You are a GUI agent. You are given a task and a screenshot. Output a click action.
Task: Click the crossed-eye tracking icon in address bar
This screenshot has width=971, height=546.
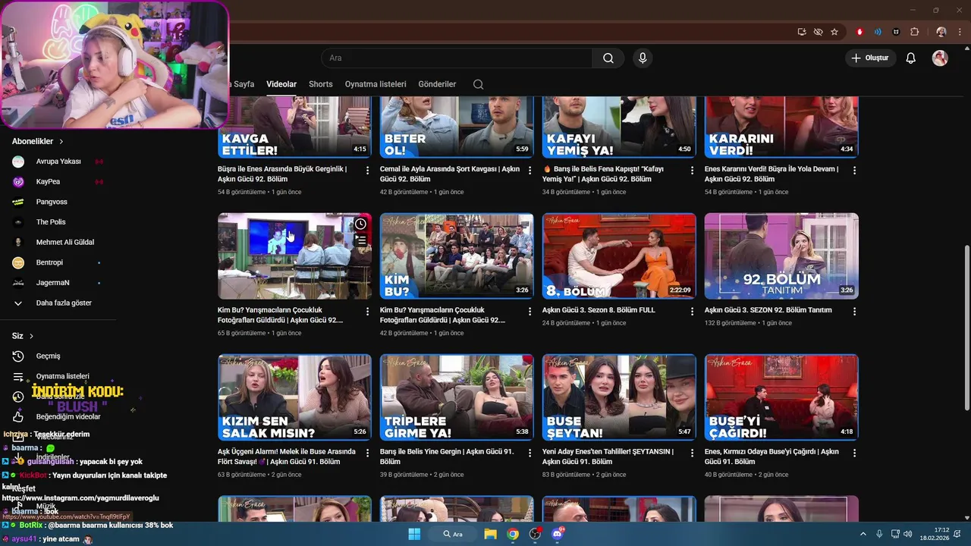click(x=818, y=32)
